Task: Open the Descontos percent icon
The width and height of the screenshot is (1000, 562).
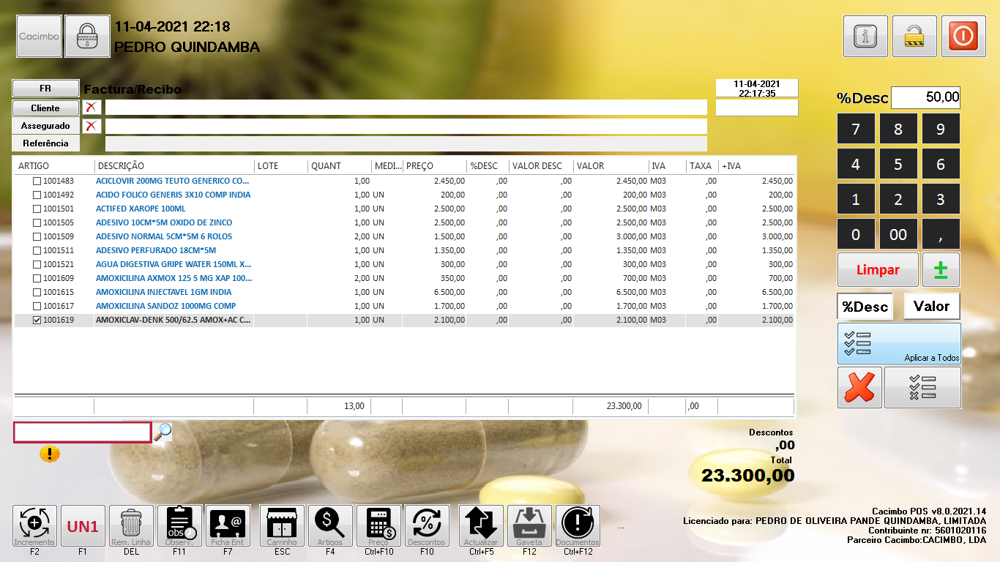Action: pyautogui.click(x=427, y=525)
